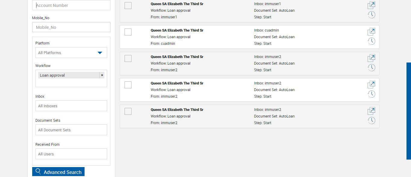411x177 pixels.
Task: Open the Received From All Users selector
Action: (x=71, y=154)
